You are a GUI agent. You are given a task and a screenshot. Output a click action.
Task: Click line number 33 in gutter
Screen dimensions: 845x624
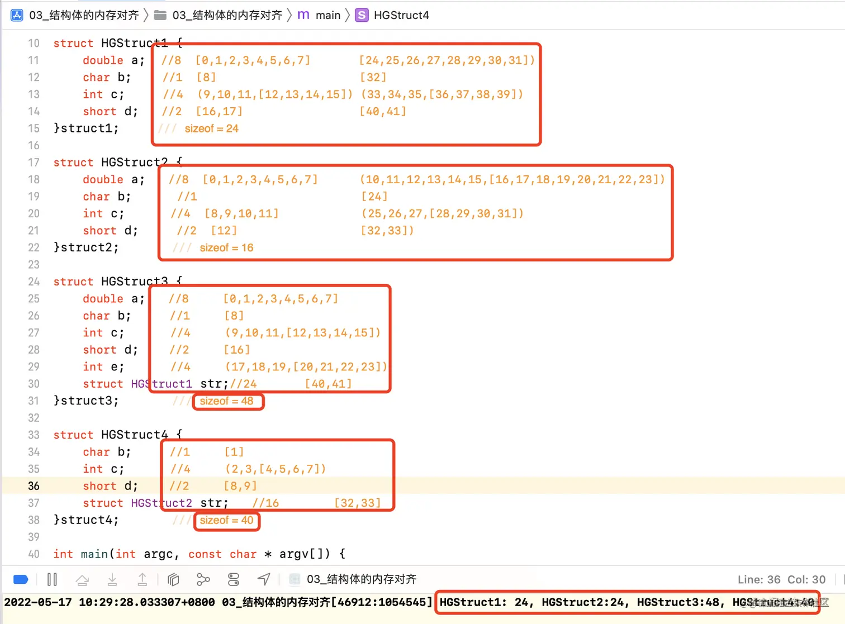[x=34, y=435]
